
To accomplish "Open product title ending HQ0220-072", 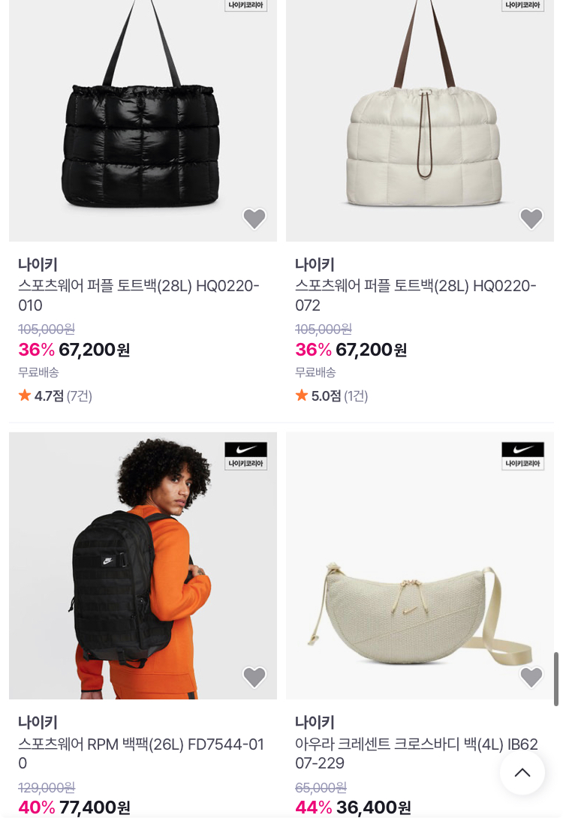I will [x=416, y=295].
